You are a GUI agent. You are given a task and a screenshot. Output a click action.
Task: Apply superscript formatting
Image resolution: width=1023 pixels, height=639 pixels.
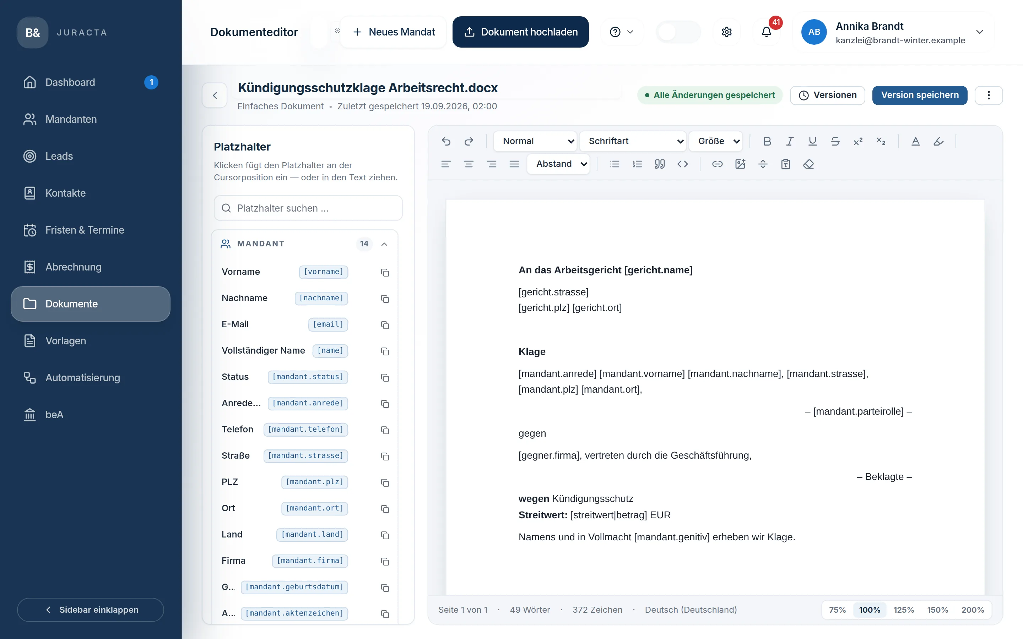(858, 141)
